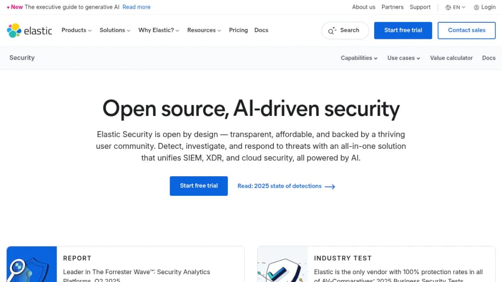Click the Contact sales button
502x282 pixels.
tap(467, 30)
